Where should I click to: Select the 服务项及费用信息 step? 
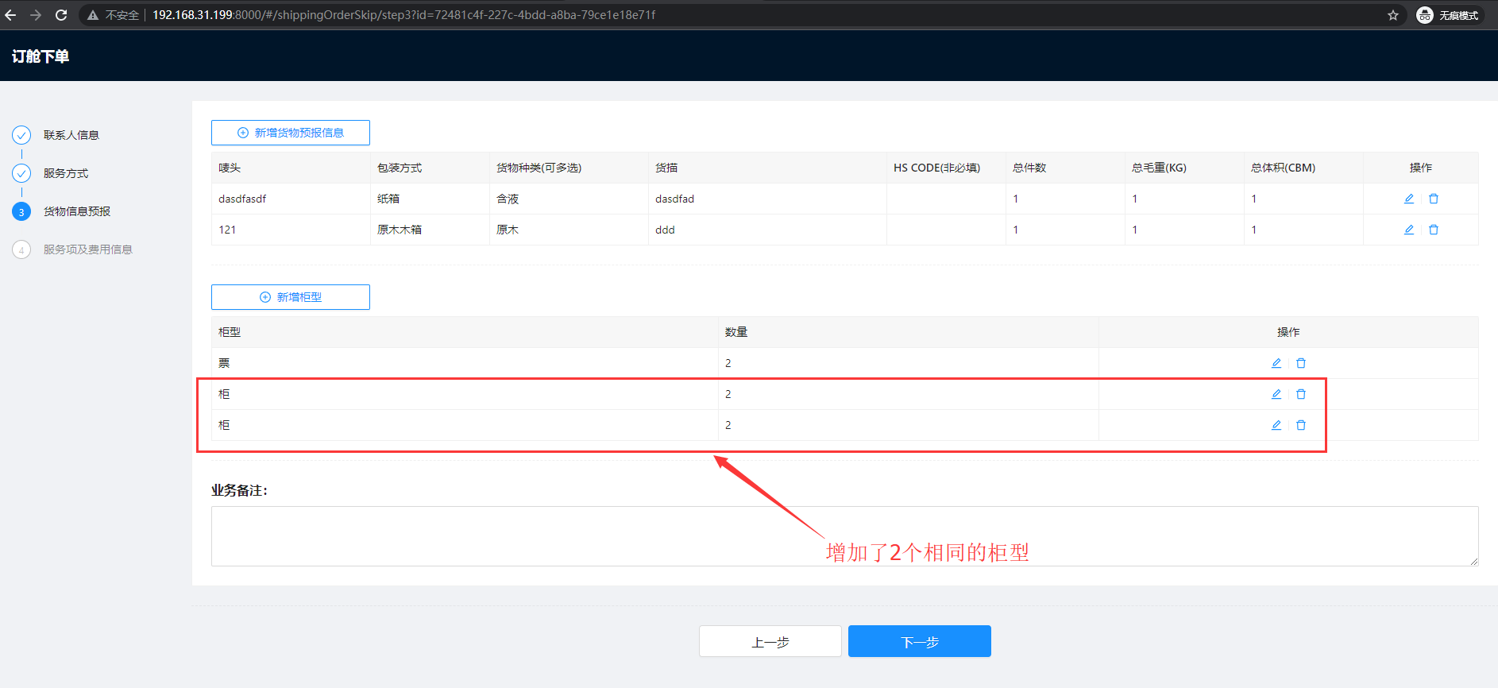(87, 249)
